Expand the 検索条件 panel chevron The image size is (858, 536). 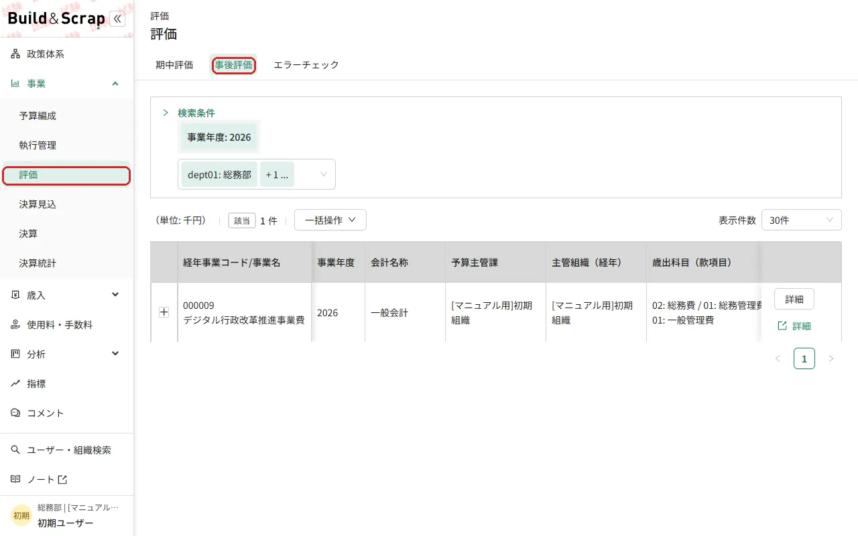click(166, 113)
